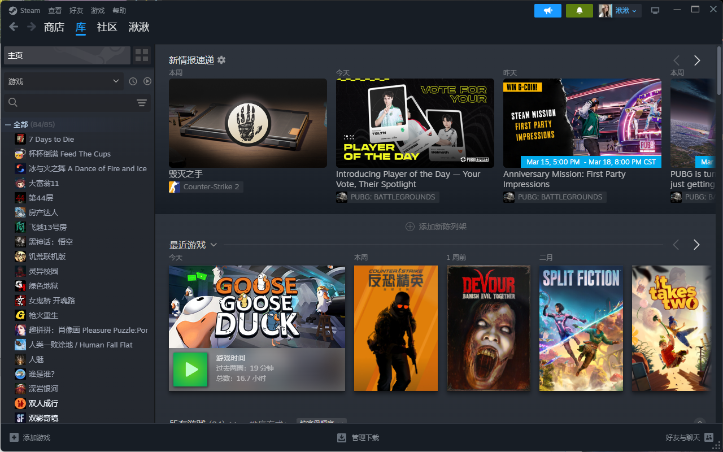Click the announcements megaphone icon
Viewport: 723px width, 452px height.
point(547,11)
